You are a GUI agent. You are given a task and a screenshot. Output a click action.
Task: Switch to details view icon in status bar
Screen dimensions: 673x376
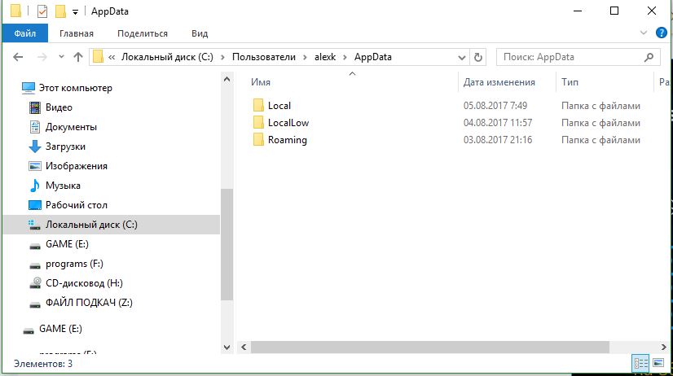640,364
